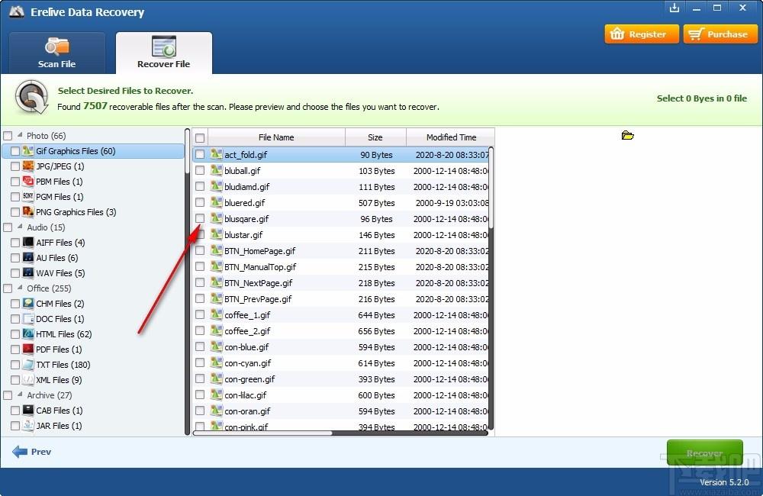The image size is (763, 496).
Task: Click the folder icon in preview pane
Action: click(627, 135)
